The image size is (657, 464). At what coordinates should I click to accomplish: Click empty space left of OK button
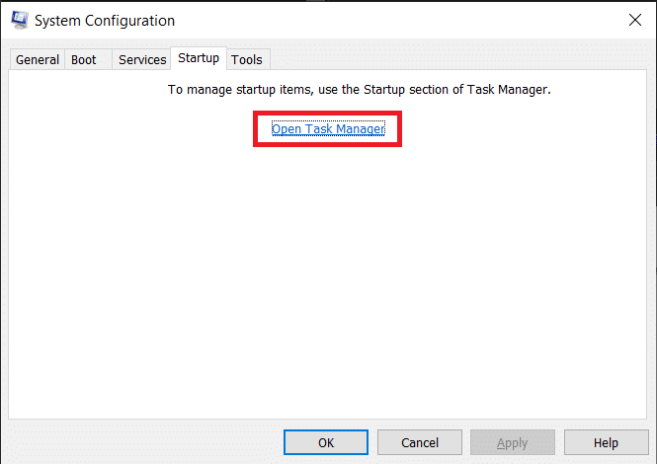click(x=148, y=443)
